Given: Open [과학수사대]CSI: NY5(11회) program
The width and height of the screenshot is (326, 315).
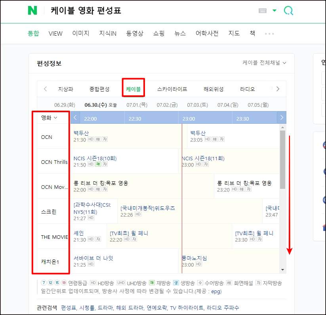Looking at the screenshot, I should point(92,208).
